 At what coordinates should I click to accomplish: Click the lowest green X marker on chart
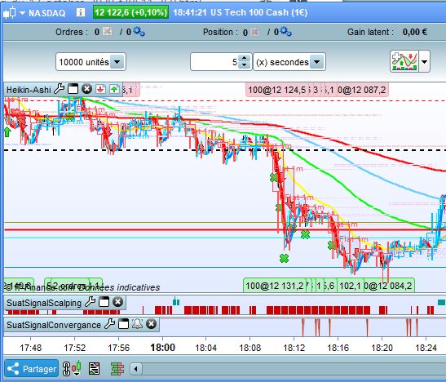pyautogui.click(x=284, y=258)
